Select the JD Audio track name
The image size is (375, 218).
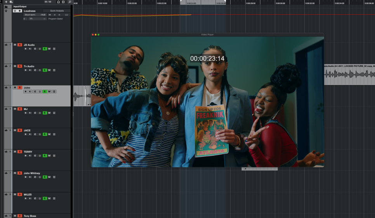29,45
